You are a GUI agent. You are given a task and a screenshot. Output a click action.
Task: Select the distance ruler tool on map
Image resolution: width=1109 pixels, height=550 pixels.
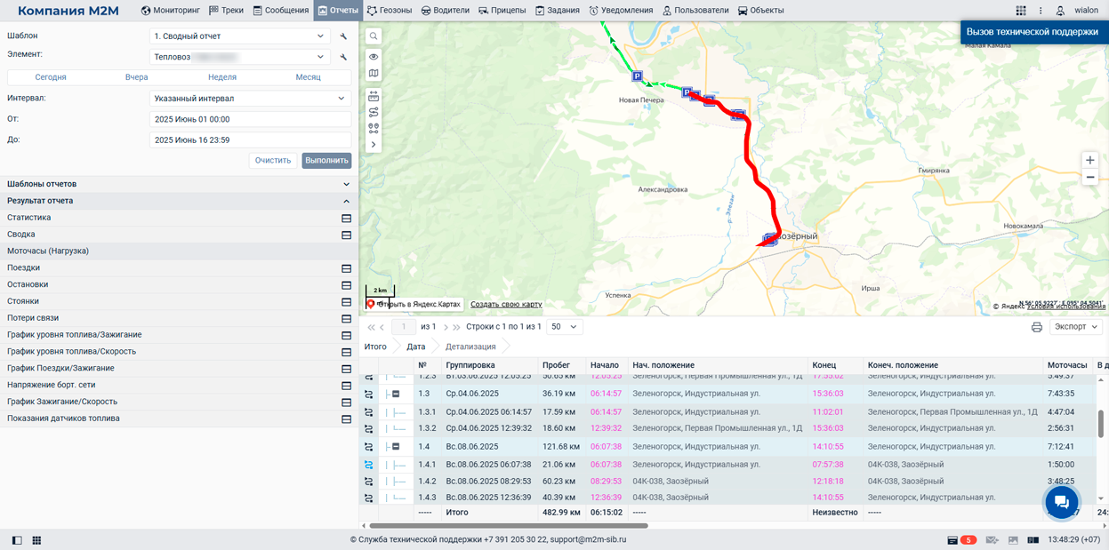374,97
